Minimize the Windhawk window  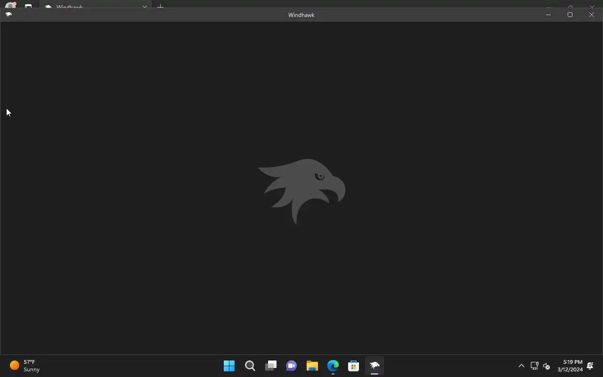pos(548,15)
